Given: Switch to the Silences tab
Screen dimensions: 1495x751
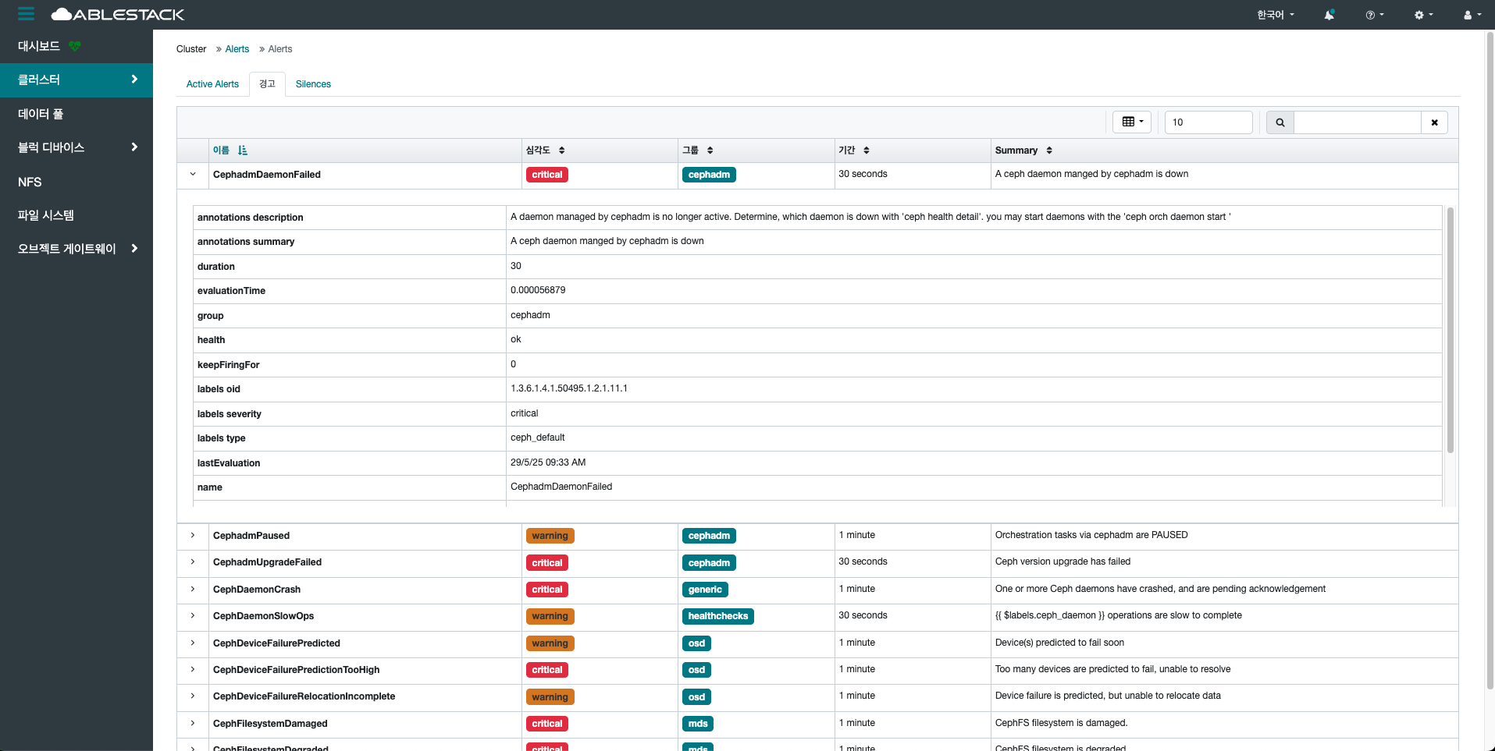Looking at the screenshot, I should [313, 84].
